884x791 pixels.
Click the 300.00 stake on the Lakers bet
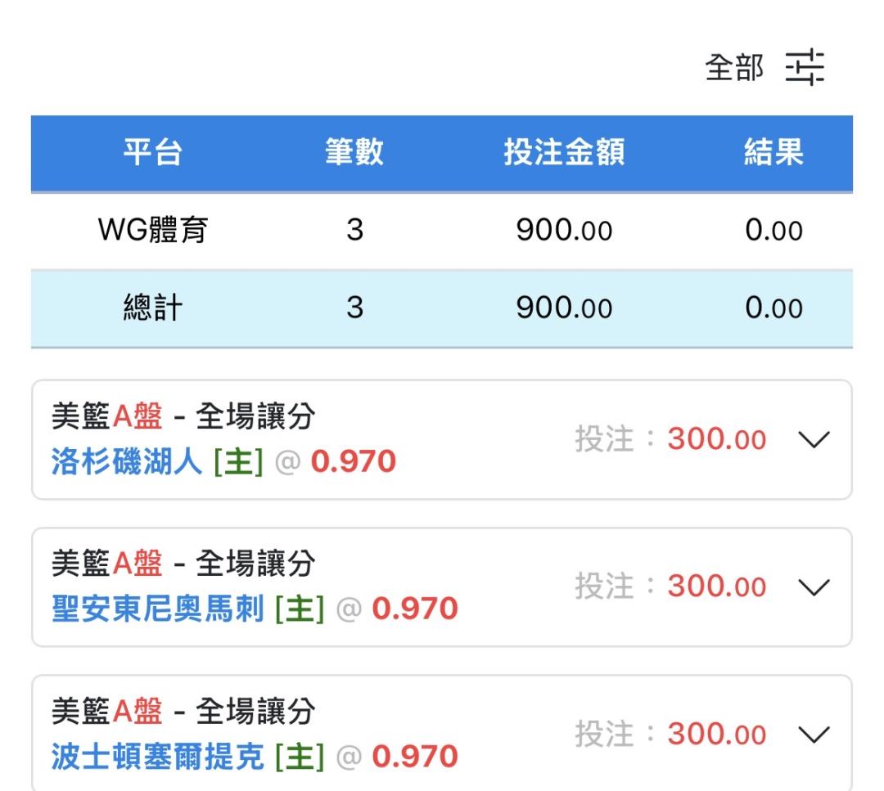point(716,440)
